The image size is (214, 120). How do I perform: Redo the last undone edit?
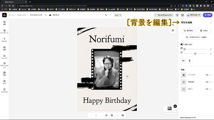(110, 15)
